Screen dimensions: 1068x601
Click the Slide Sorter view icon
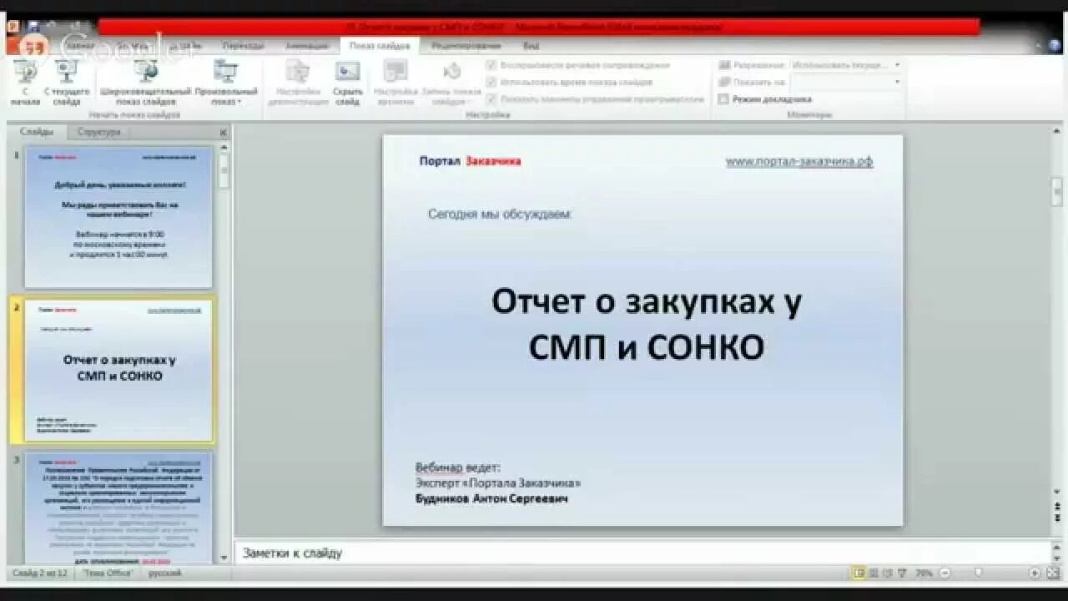874,573
